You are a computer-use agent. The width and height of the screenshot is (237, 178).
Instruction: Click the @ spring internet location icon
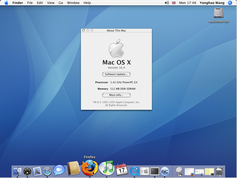[179, 172]
